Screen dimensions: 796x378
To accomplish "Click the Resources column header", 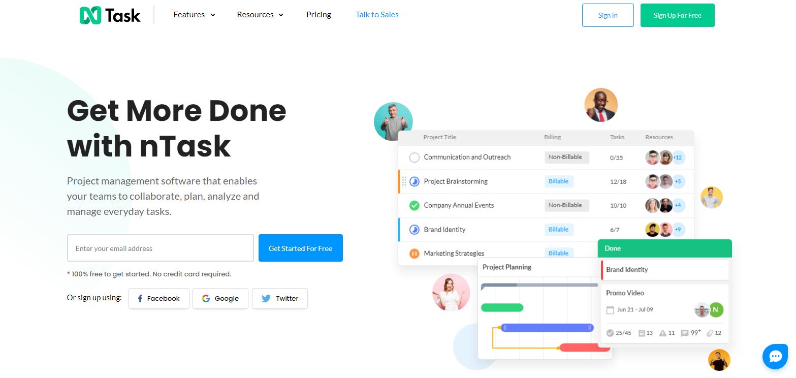I will click(659, 137).
